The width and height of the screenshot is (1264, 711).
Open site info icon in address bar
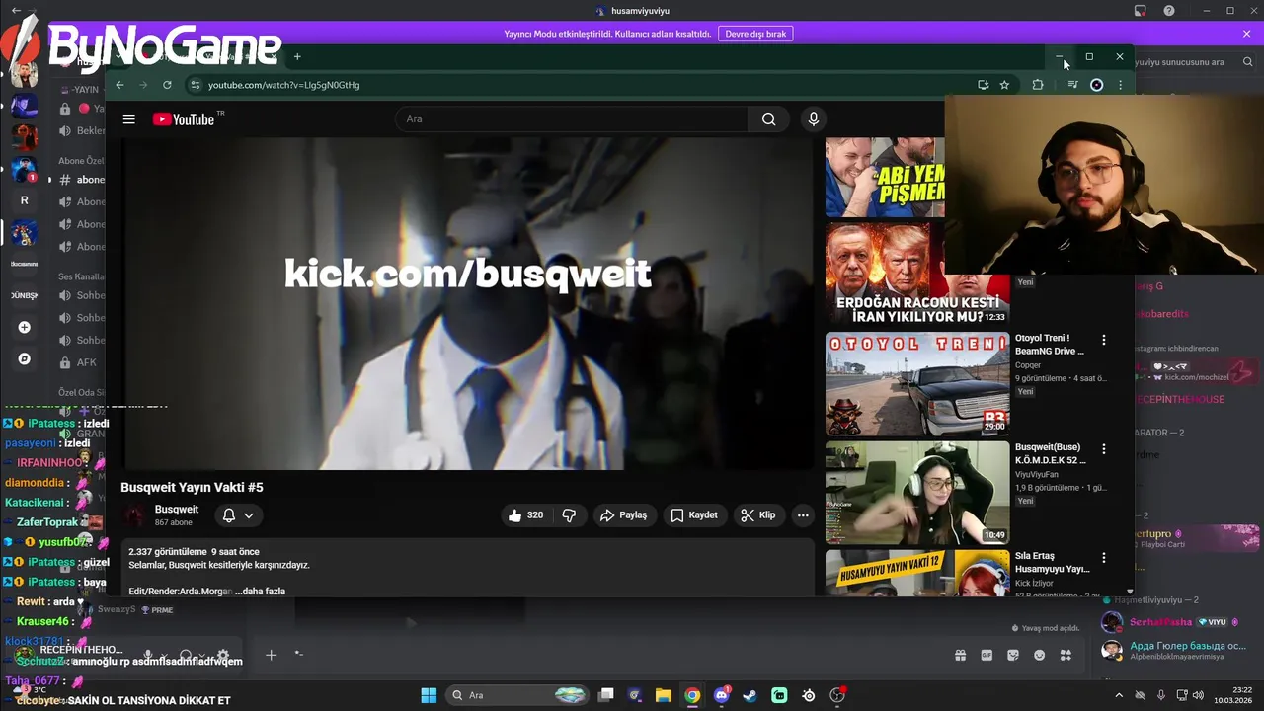(196, 85)
